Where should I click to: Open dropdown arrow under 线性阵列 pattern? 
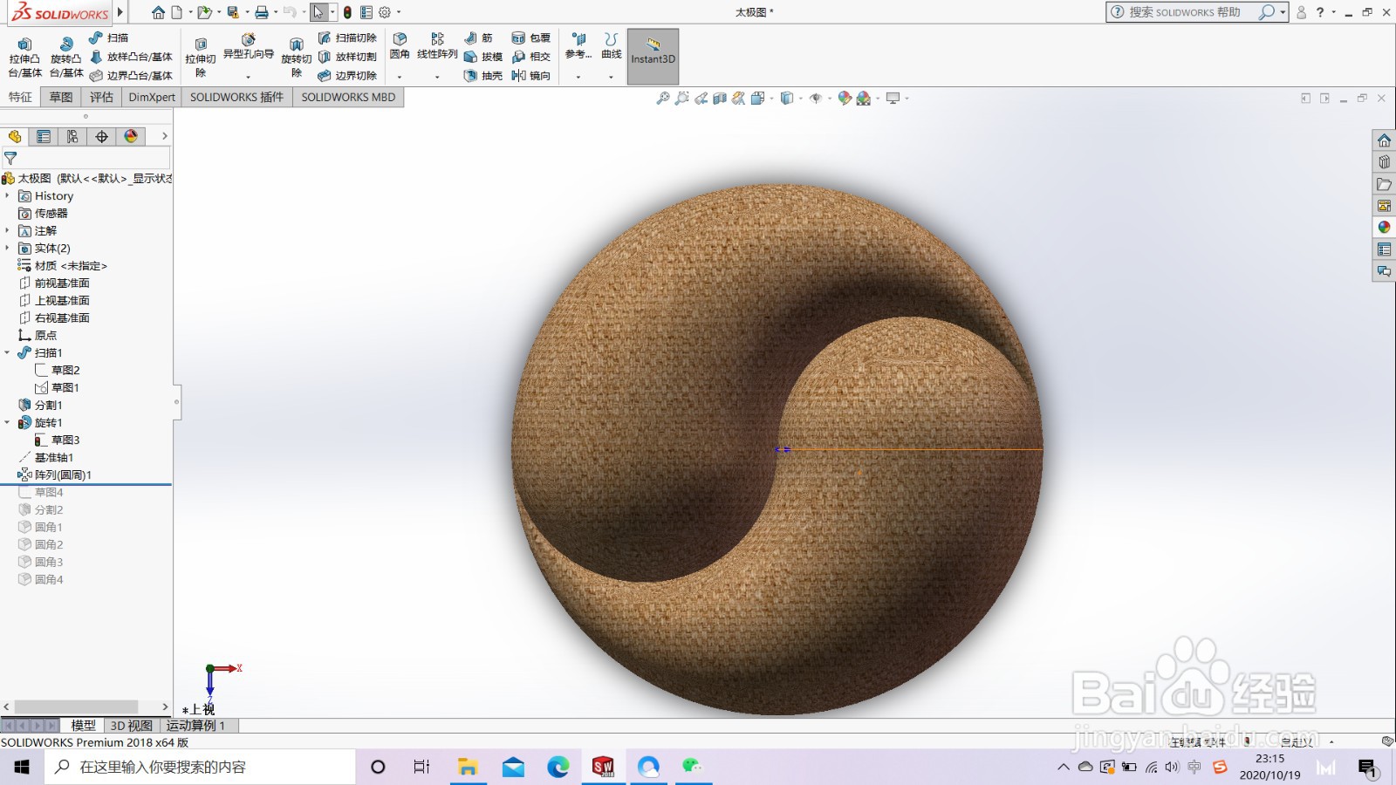[x=437, y=77]
